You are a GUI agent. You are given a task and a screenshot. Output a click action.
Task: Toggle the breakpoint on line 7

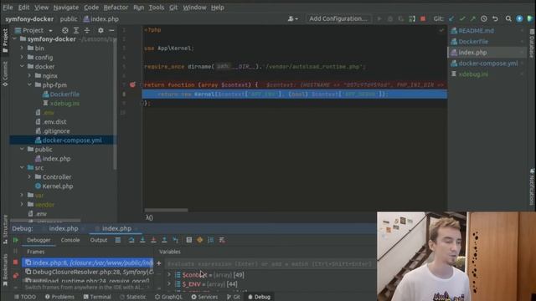tap(132, 84)
